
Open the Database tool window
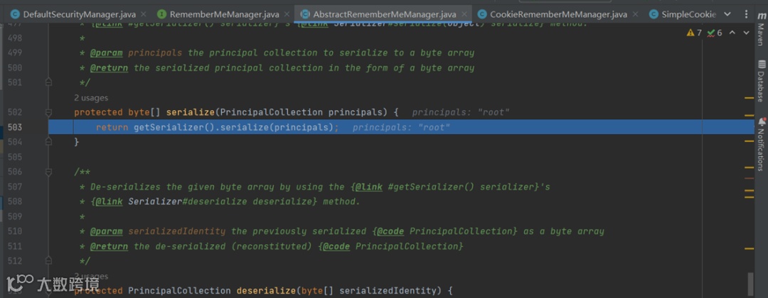point(761,81)
